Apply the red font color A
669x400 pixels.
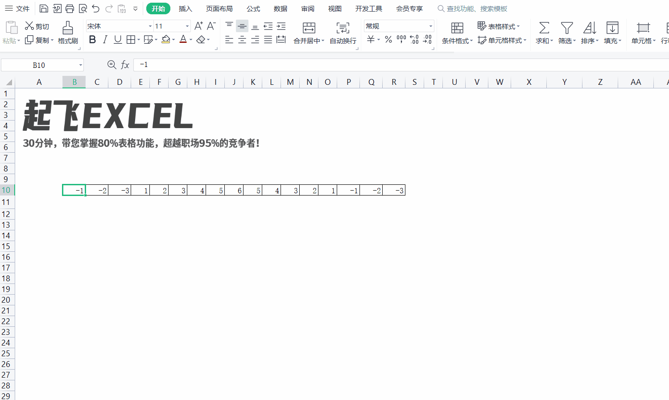183,40
